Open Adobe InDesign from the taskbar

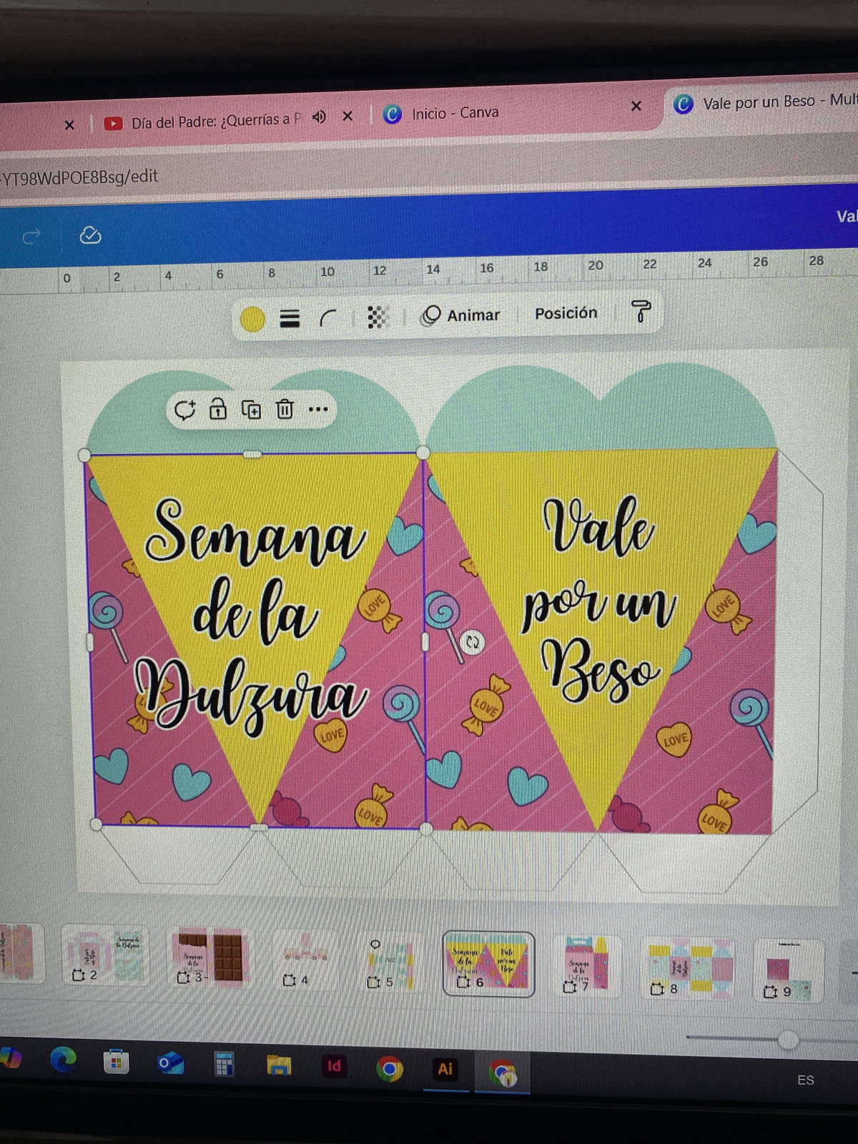[x=334, y=1067]
